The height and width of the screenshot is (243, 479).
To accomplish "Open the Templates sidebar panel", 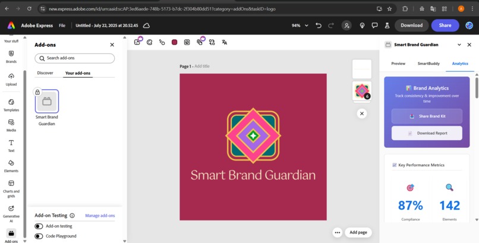I will (11, 105).
